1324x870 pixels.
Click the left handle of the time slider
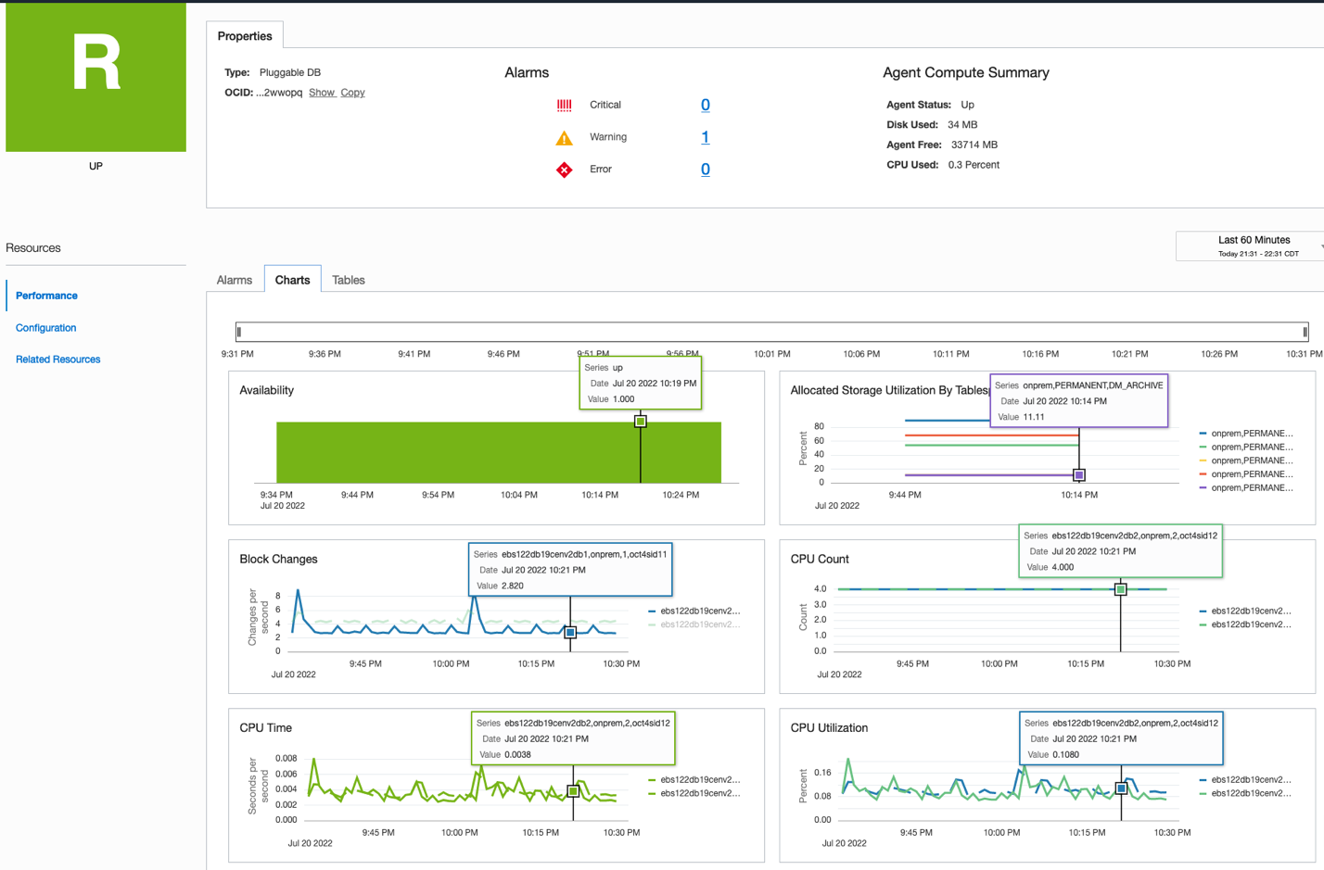point(239,332)
